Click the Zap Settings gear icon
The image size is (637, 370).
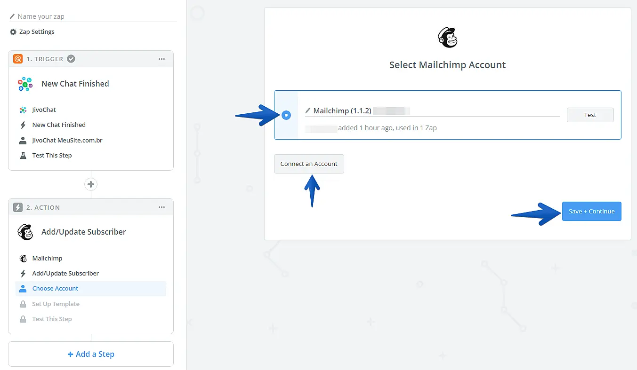point(13,32)
